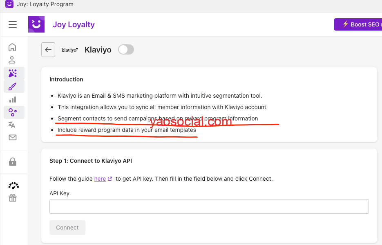382x245 pixels.
Task: Open the party popper programs icon
Action: point(13,73)
